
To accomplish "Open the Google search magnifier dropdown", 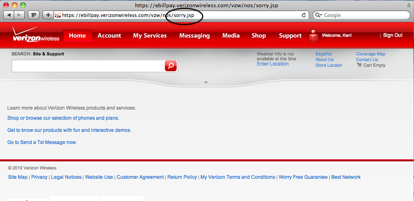I will click(x=319, y=15).
